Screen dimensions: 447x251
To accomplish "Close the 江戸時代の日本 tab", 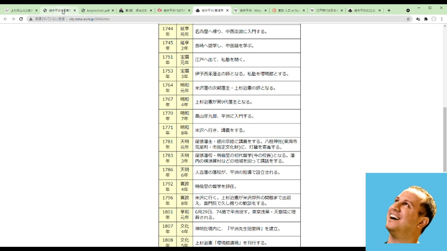I will (x=341, y=11).
